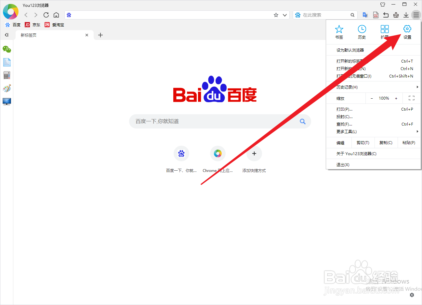422x305 pixels.
Task: Open the document notes sidebar icon
Action: pyautogui.click(x=7, y=62)
